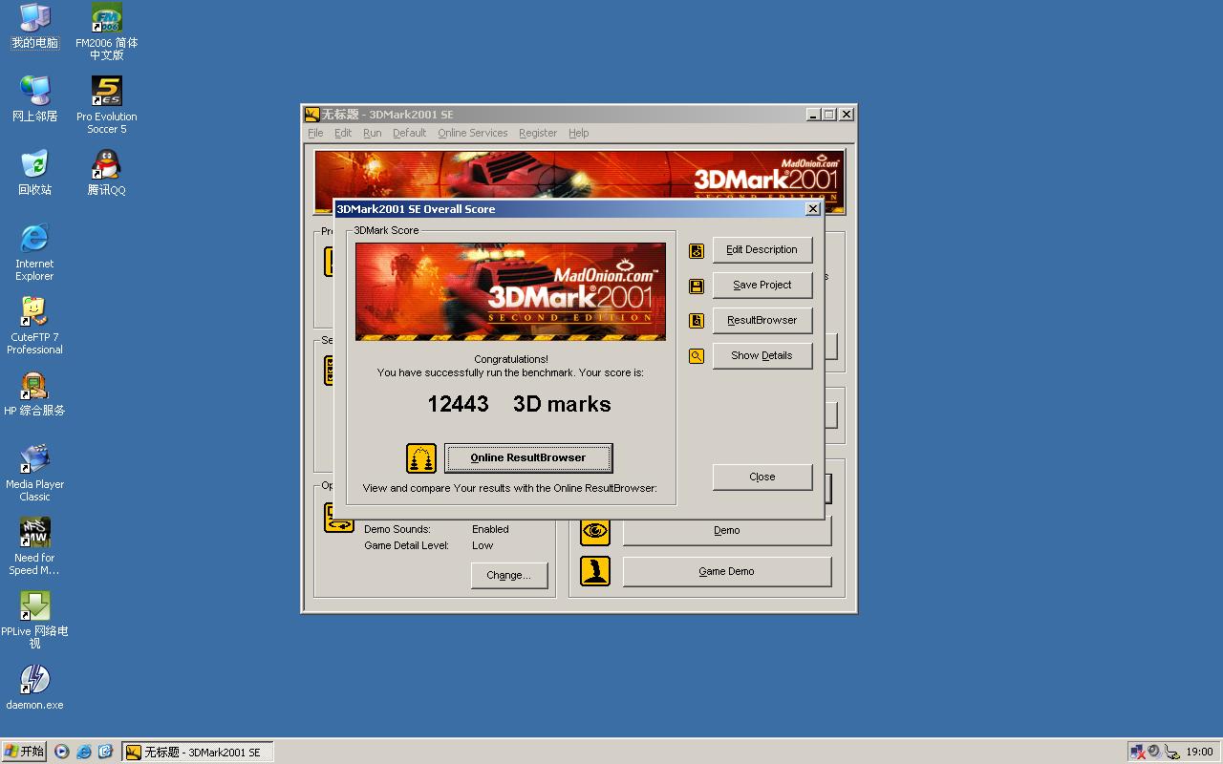
Task: Click the ResultBrowser document icon
Action: 697,321
